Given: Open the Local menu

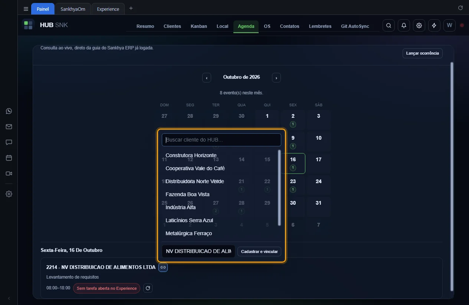Looking at the screenshot, I should [x=222, y=26].
